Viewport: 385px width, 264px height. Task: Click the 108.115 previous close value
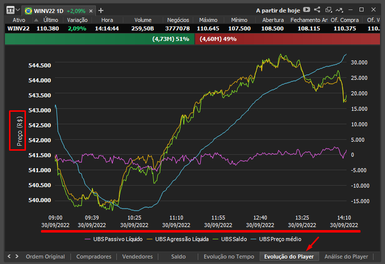tap(309, 28)
